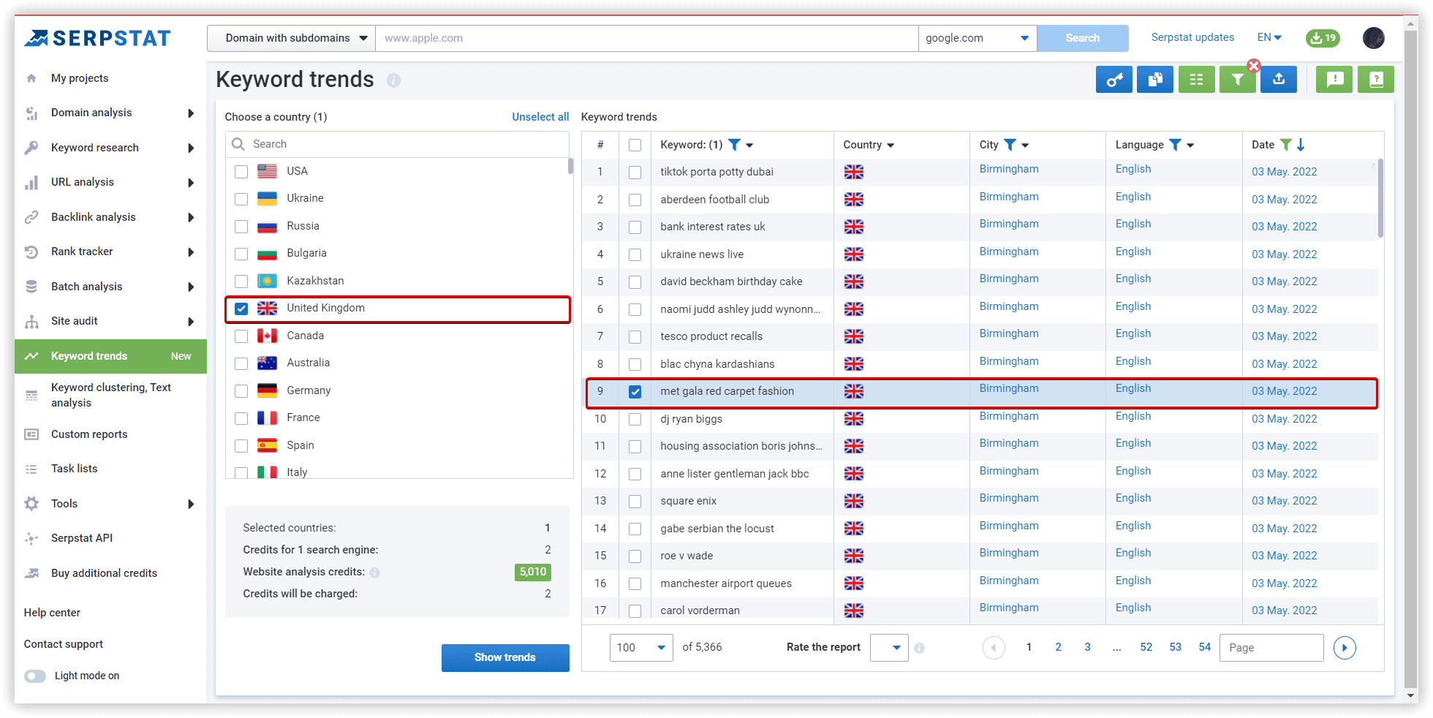The image size is (1433, 718).
Task: Check the Canada country checkbox
Action: coord(241,336)
